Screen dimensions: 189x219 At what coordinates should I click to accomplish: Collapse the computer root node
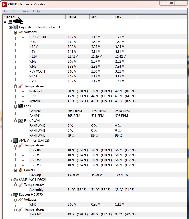[x=5, y=22]
